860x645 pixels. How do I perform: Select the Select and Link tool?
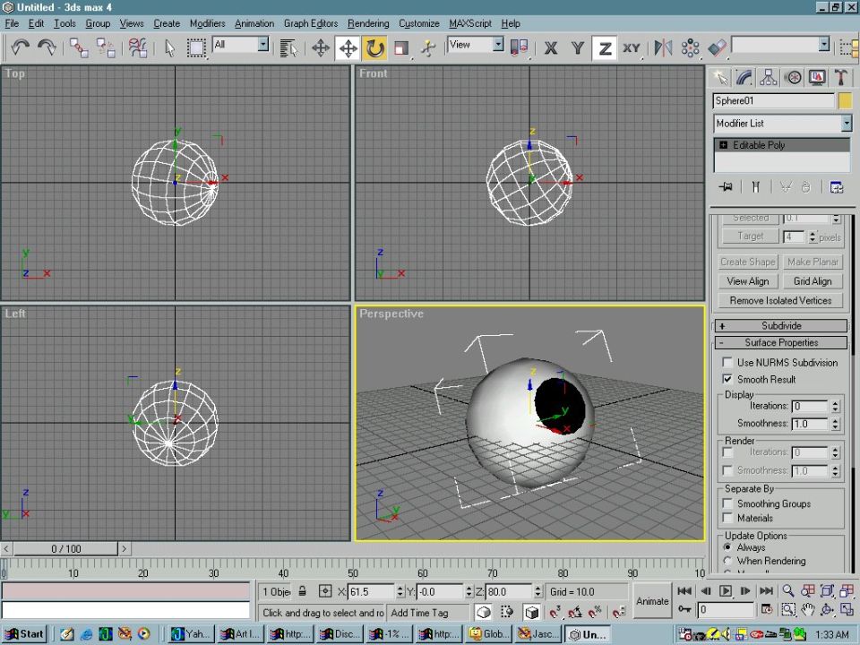click(79, 47)
